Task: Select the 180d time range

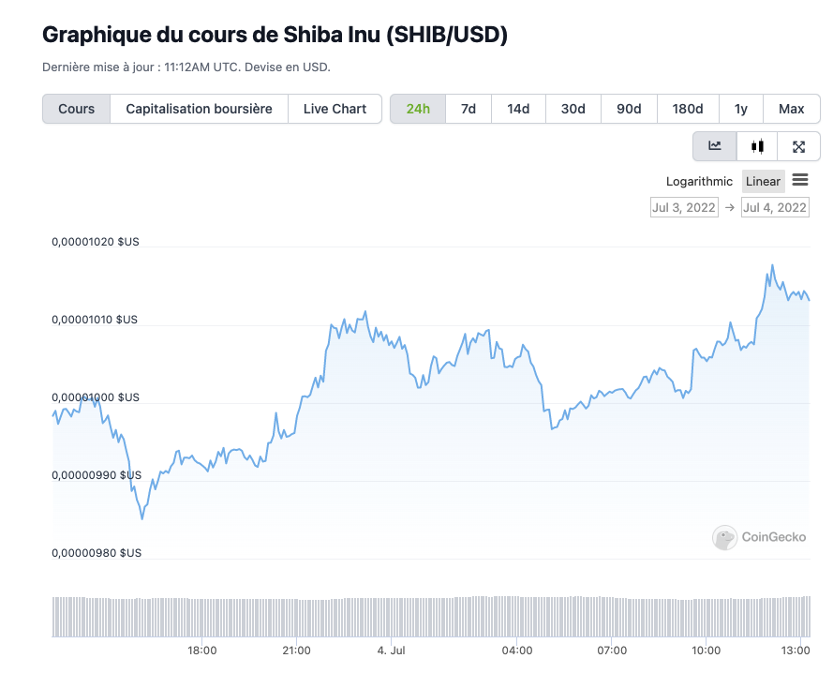Action: click(688, 109)
